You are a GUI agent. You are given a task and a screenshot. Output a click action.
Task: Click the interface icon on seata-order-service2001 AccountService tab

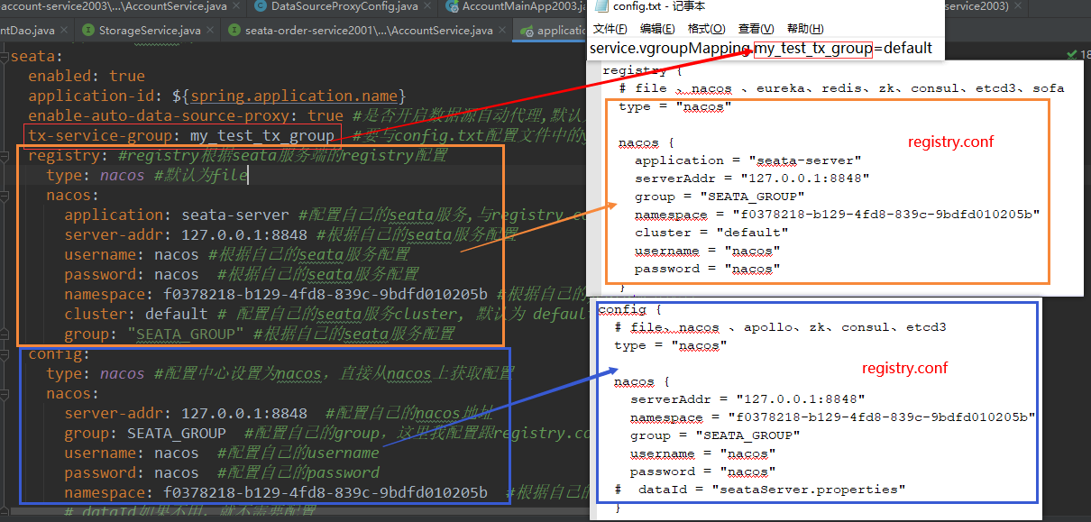(x=234, y=31)
